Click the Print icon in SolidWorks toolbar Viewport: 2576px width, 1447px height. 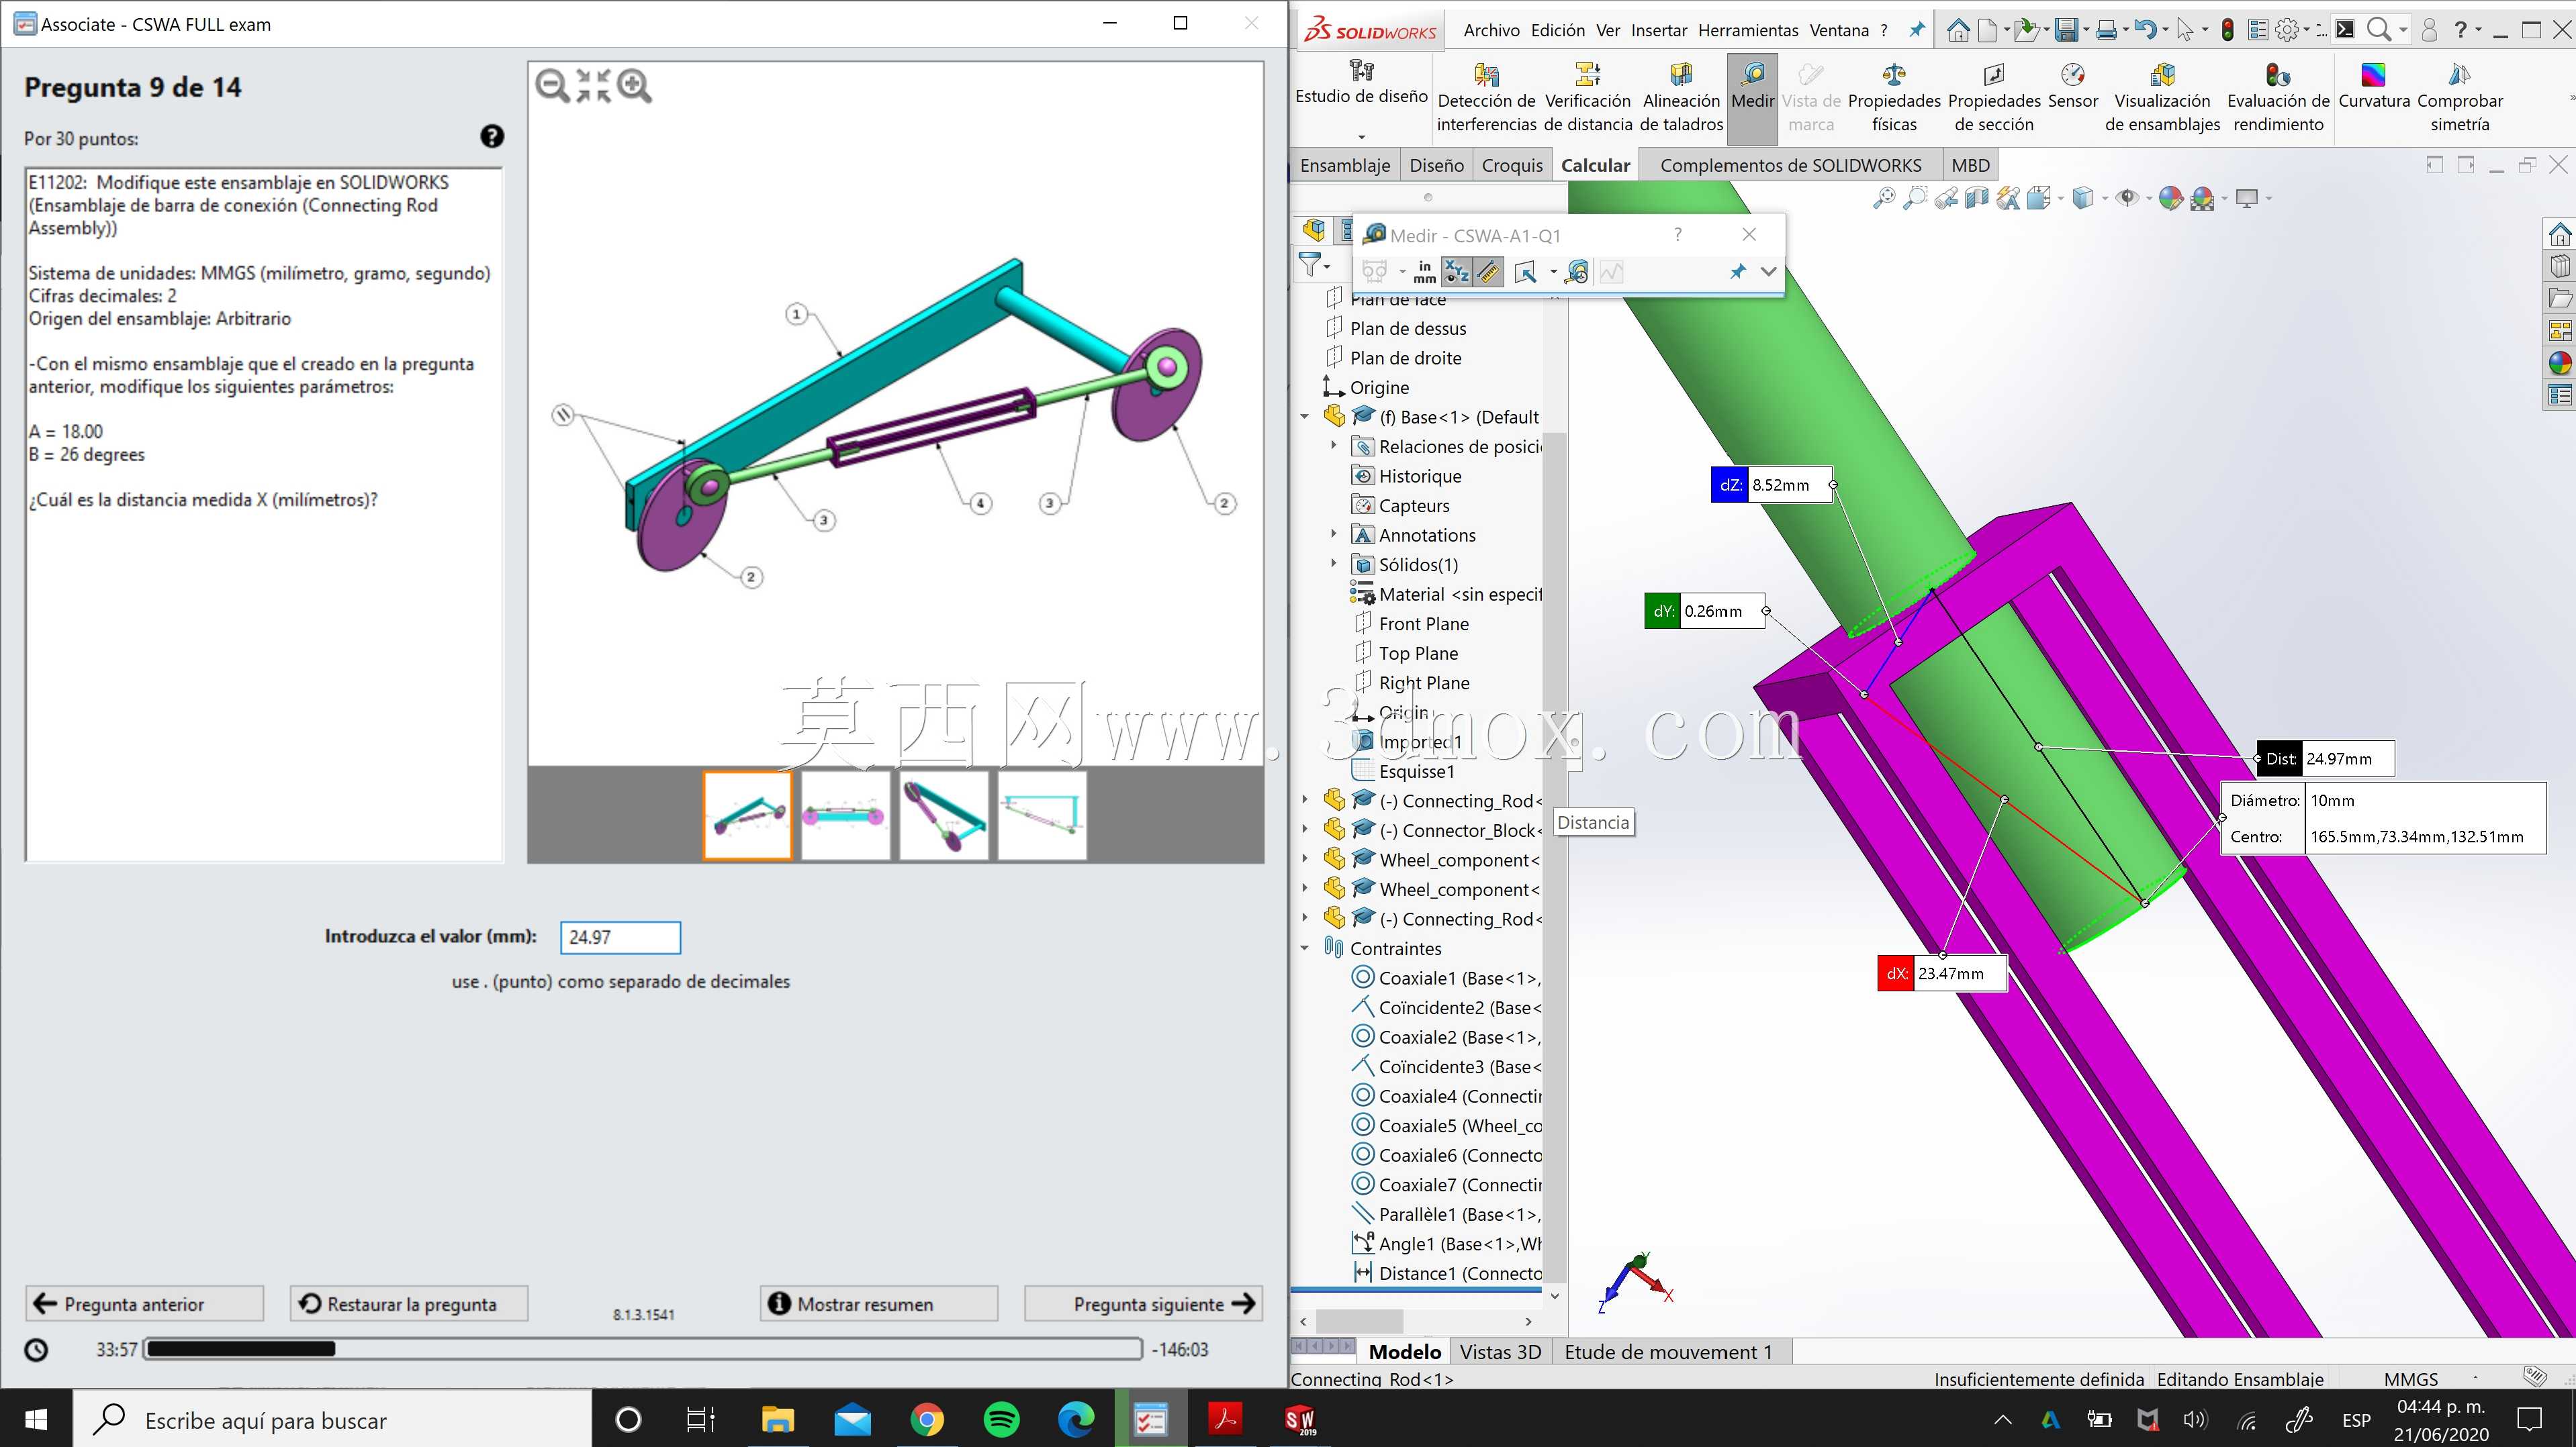tap(2106, 30)
